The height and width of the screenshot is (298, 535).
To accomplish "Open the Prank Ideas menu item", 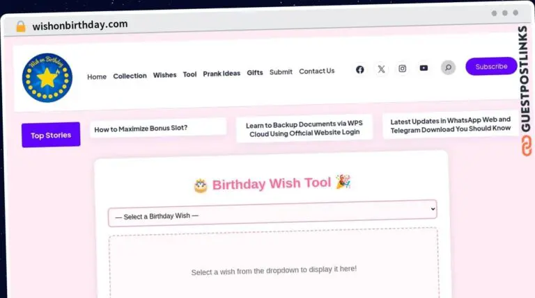I will (x=222, y=74).
